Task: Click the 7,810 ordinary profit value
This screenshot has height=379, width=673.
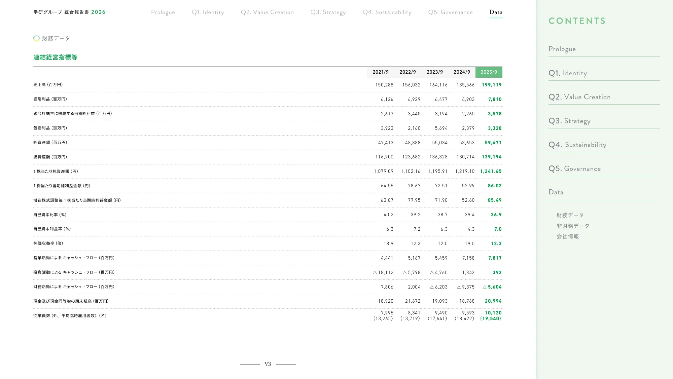Action: 495,99
